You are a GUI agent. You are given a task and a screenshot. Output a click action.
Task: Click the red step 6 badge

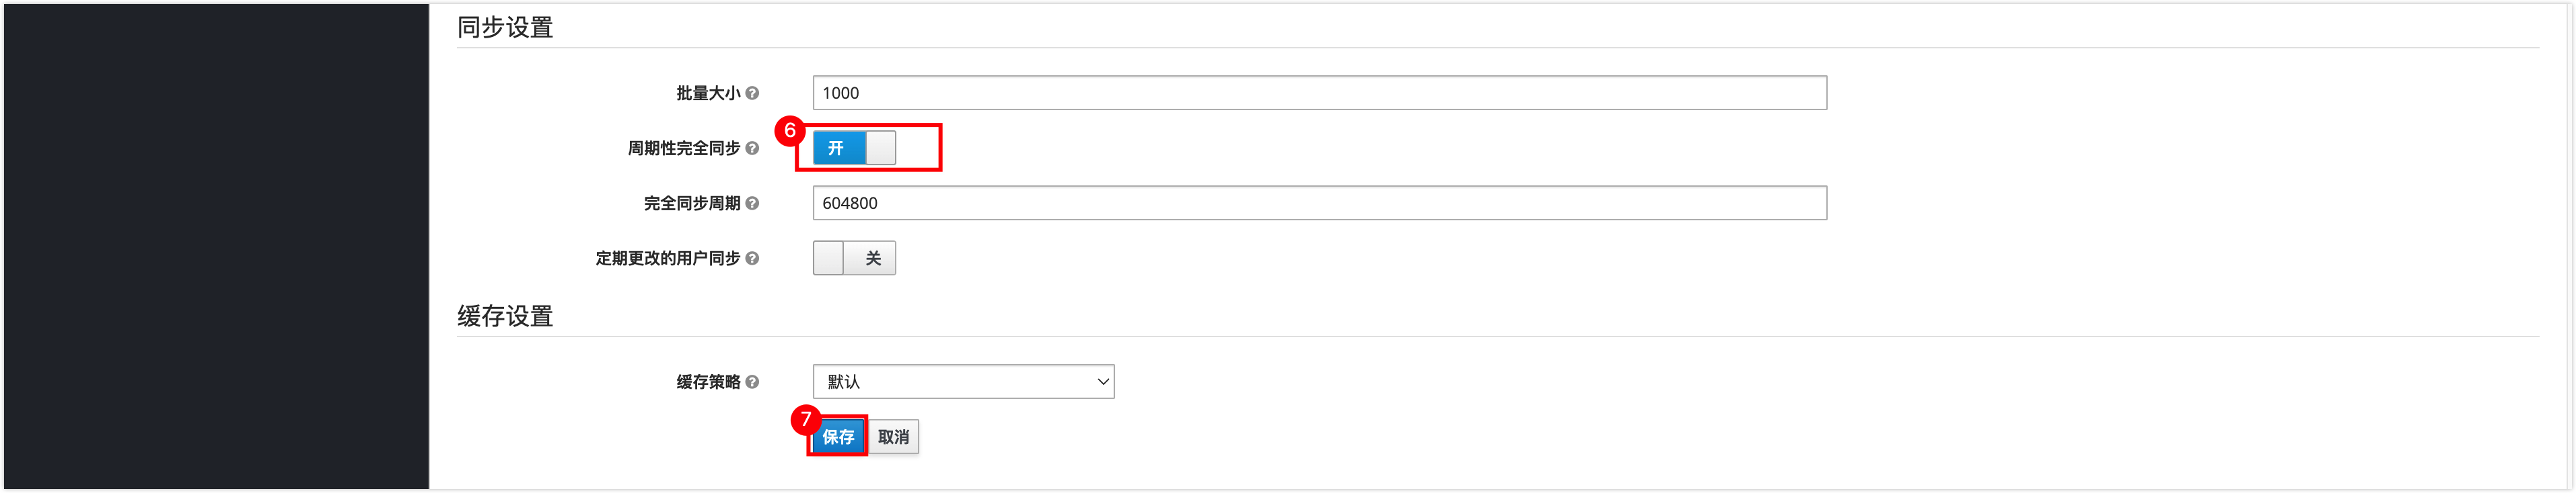(789, 131)
